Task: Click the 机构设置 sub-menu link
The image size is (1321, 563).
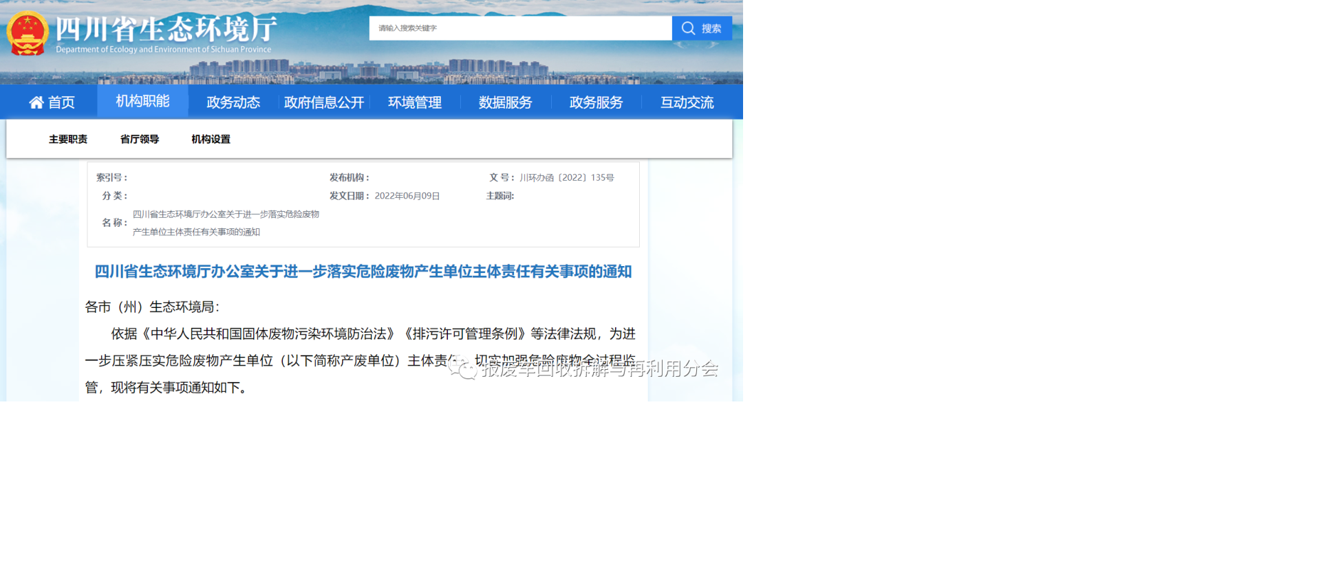Action: pyautogui.click(x=211, y=139)
